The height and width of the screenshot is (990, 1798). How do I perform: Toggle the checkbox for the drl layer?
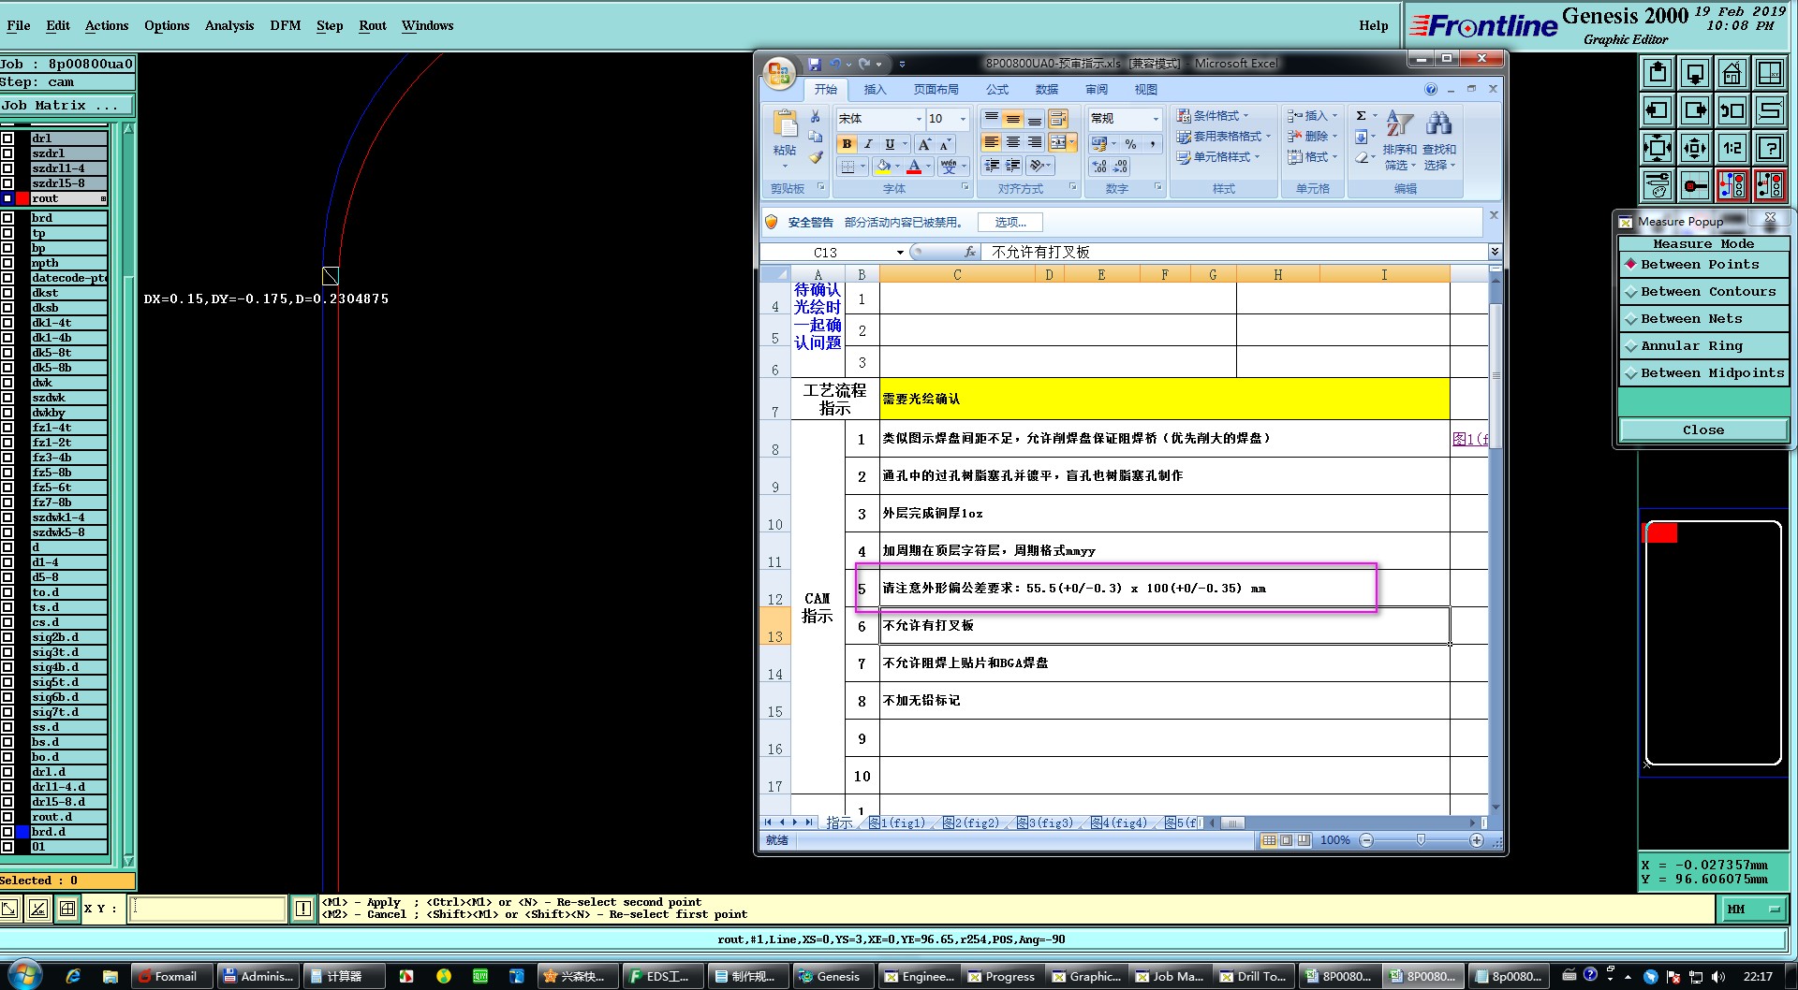(7, 138)
